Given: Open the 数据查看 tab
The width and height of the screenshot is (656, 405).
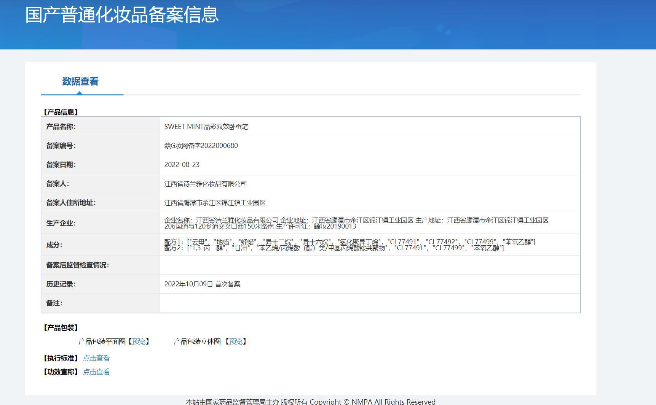Looking at the screenshot, I should pos(80,81).
